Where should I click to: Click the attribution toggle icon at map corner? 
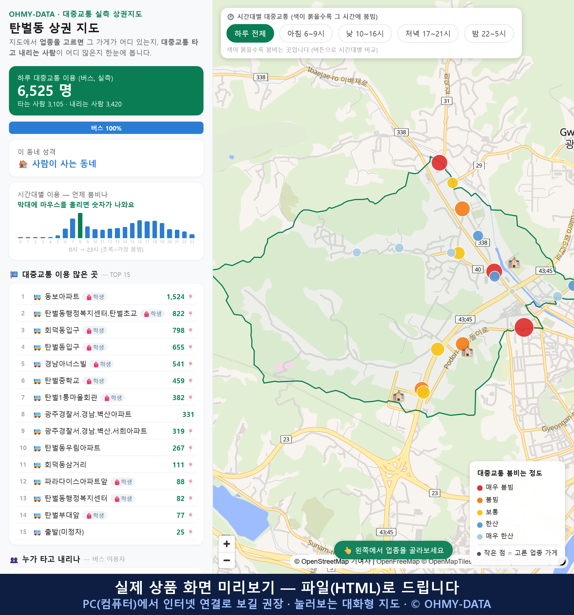click(x=562, y=561)
